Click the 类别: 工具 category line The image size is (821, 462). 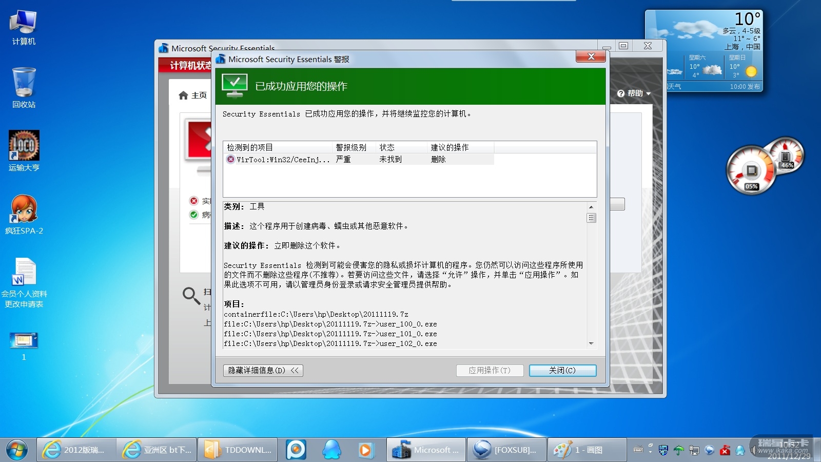click(244, 206)
